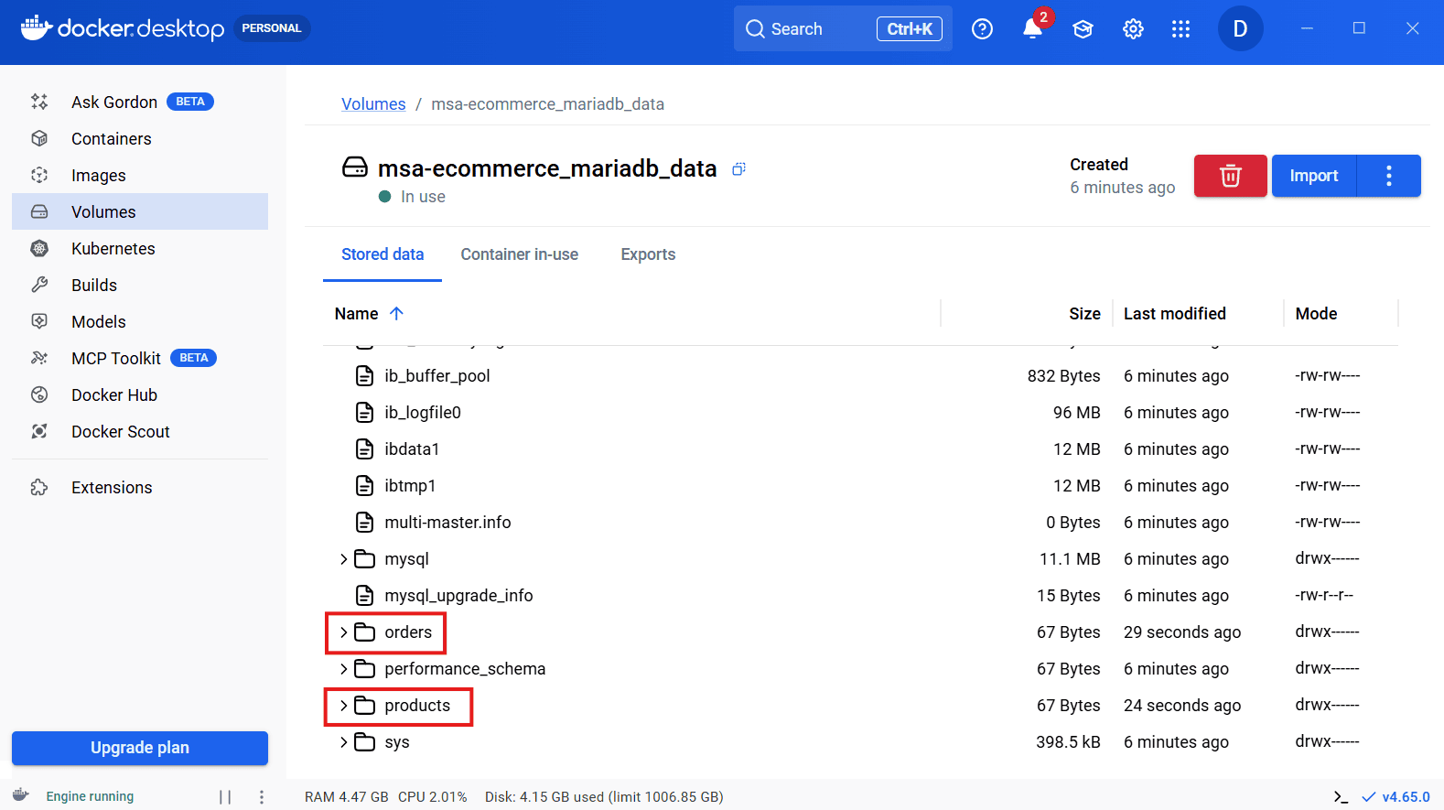Viewport: 1444px width, 810px height.
Task: Click the Search field in the header
Action: pos(843,28)
